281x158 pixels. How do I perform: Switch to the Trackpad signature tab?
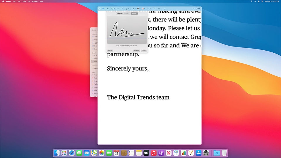pyautogui.click(x=119, y=13)
